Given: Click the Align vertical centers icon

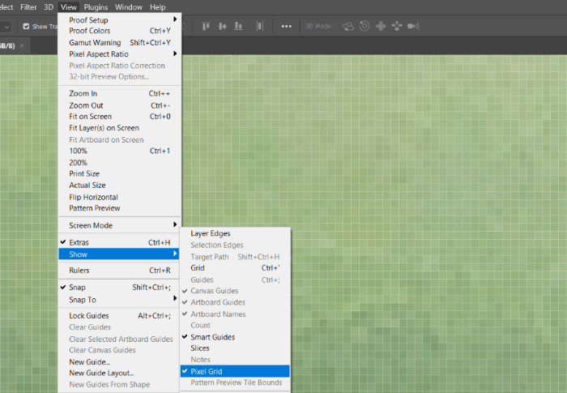Looking at the screenshot, I should pos(223,26).
